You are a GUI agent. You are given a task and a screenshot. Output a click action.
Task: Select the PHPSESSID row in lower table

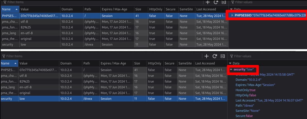point(114,70)
